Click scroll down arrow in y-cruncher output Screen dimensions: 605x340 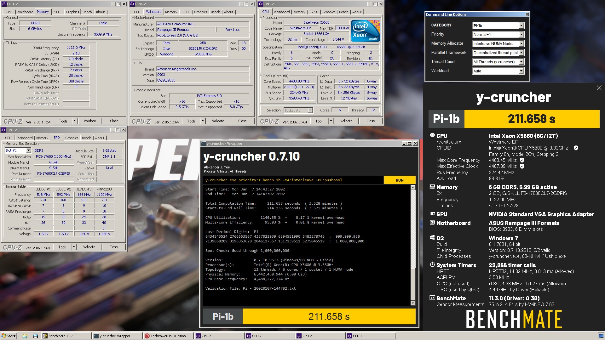(x=413, y=303)
